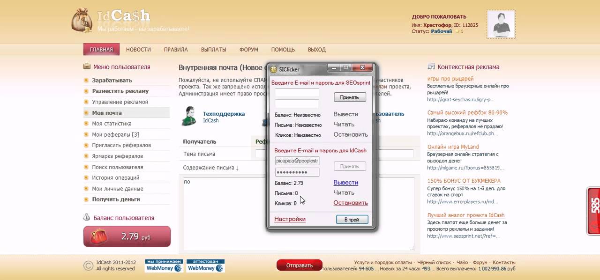The width and height of the screenshot is (600, 280).
Task: Click Вывести in the SEOsprint section
Action: 345,114
